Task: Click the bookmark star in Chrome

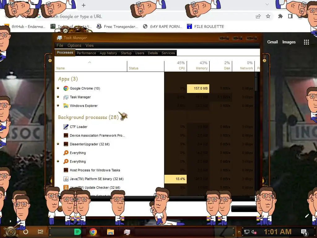Action: pyautogui.click(x=268, y=16)
